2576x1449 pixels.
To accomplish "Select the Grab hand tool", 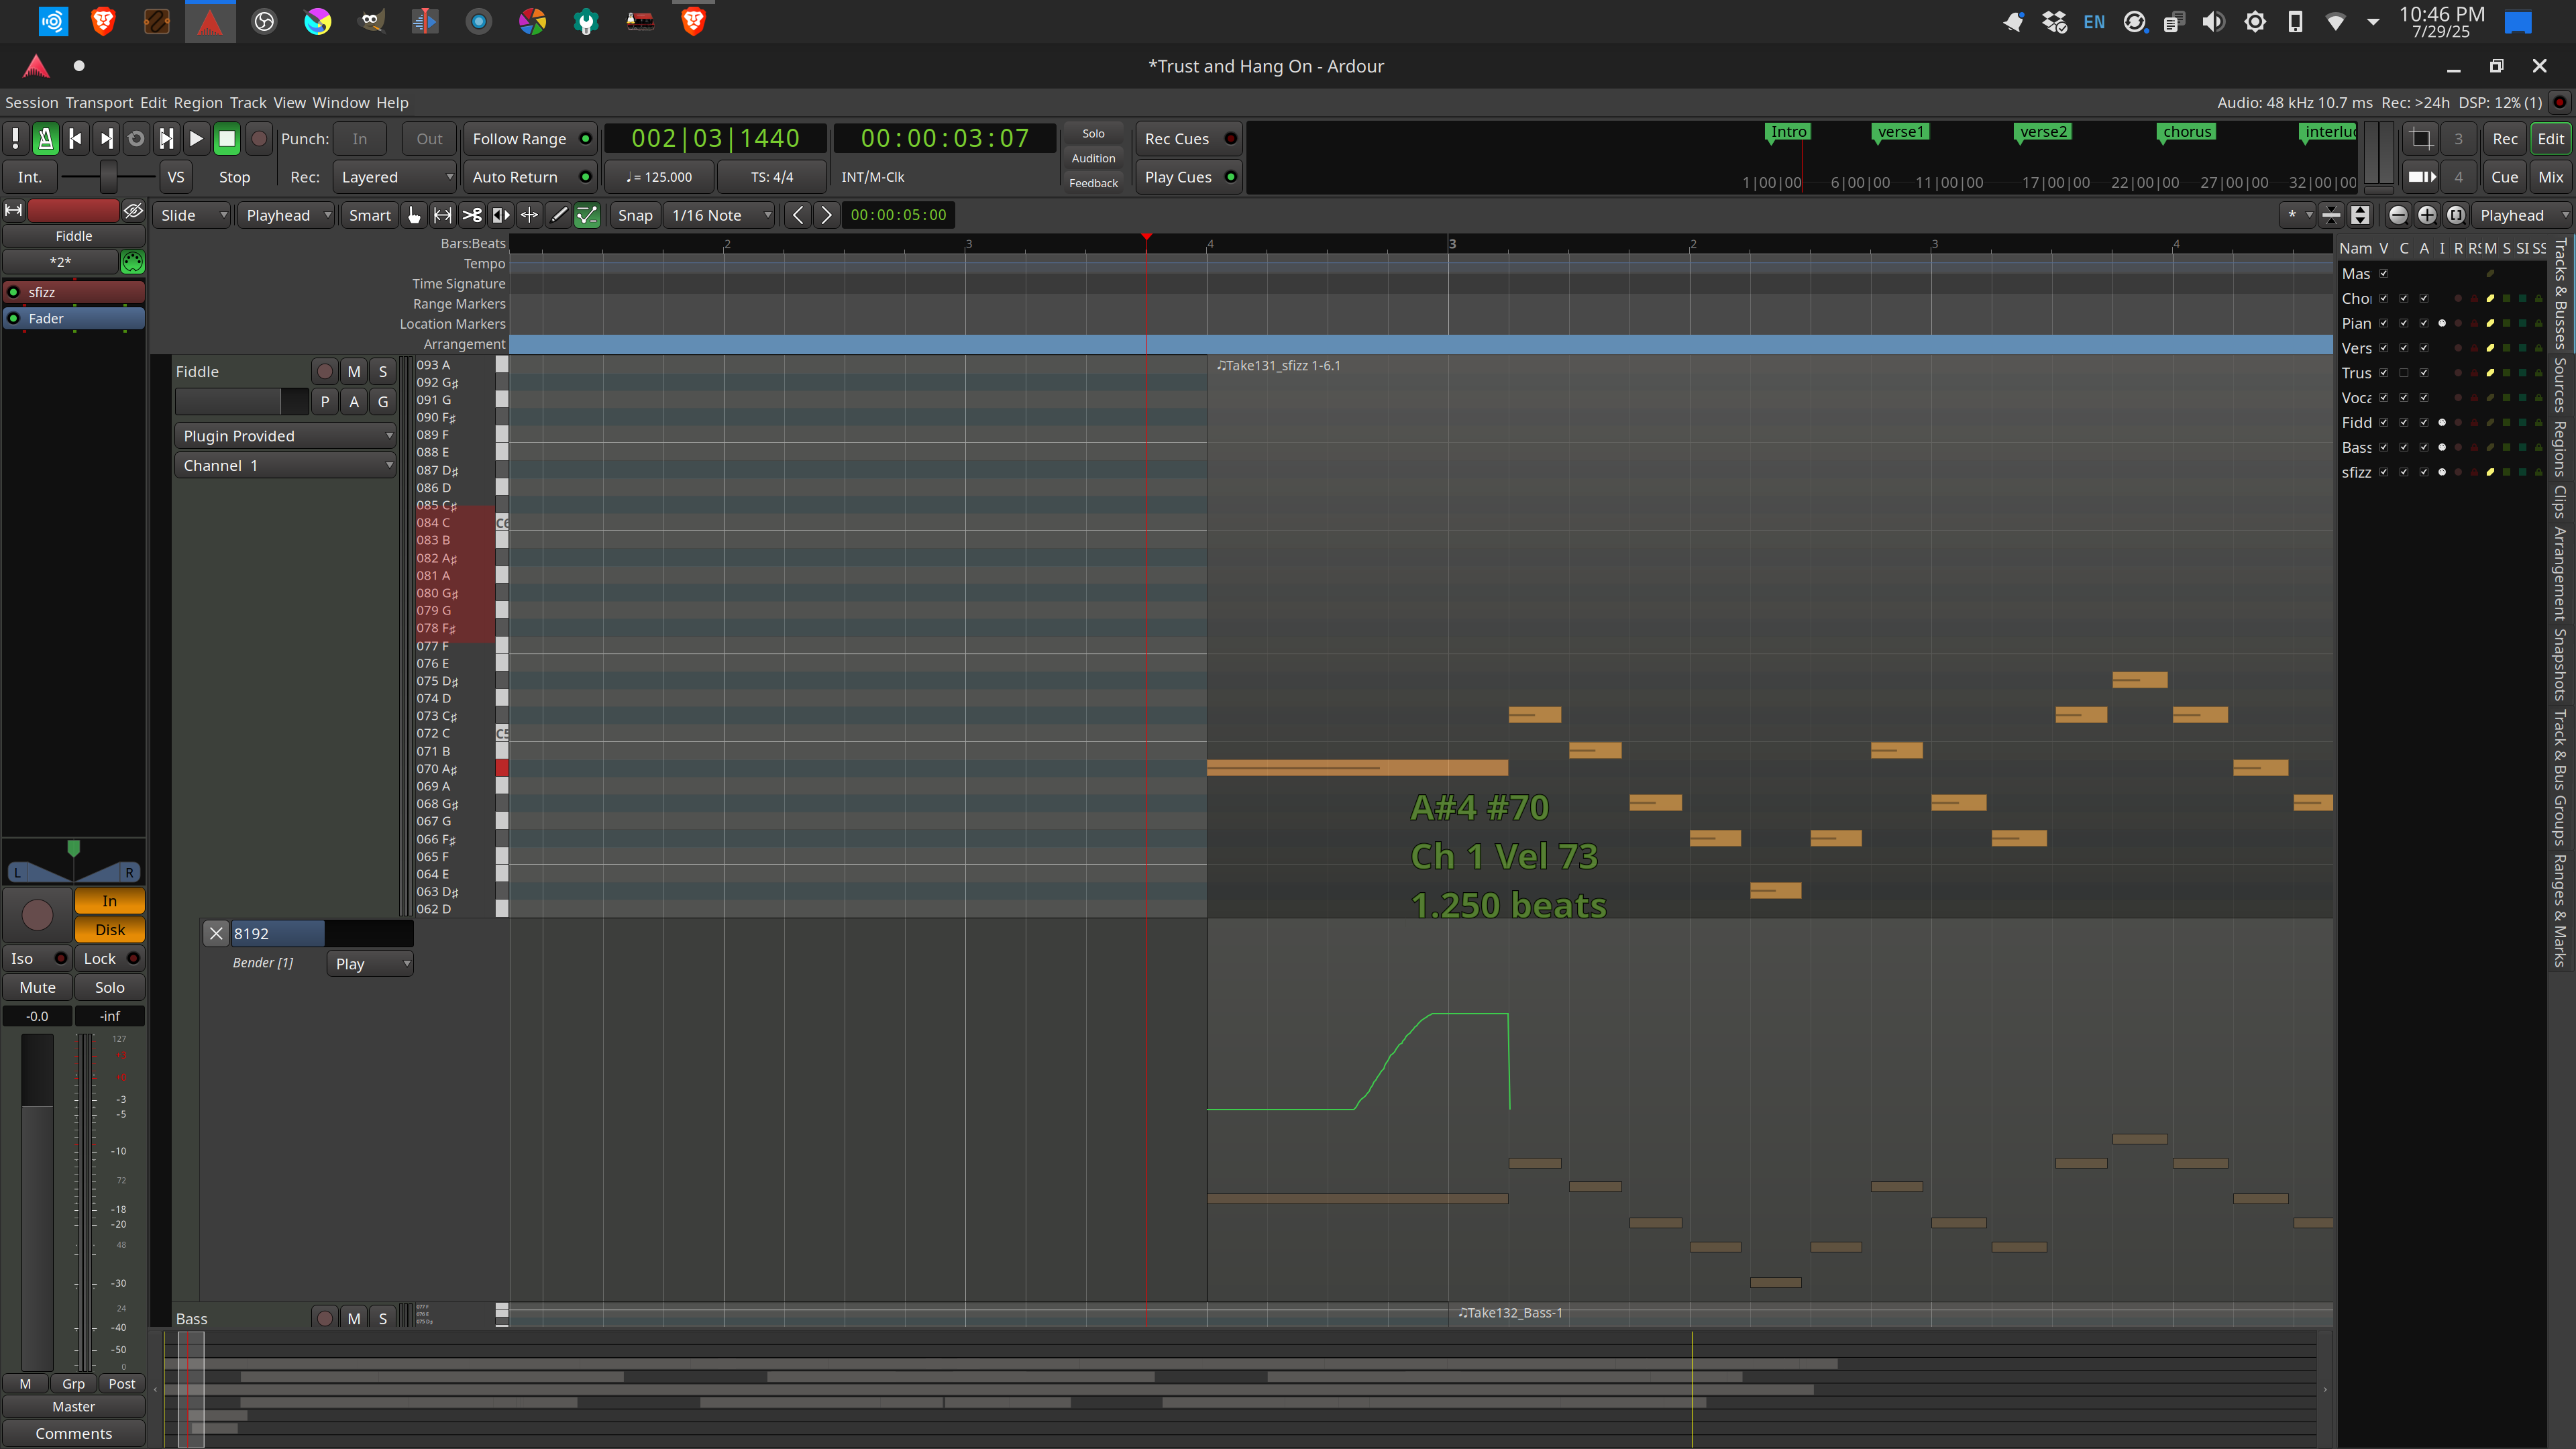I will pos(414,215).
